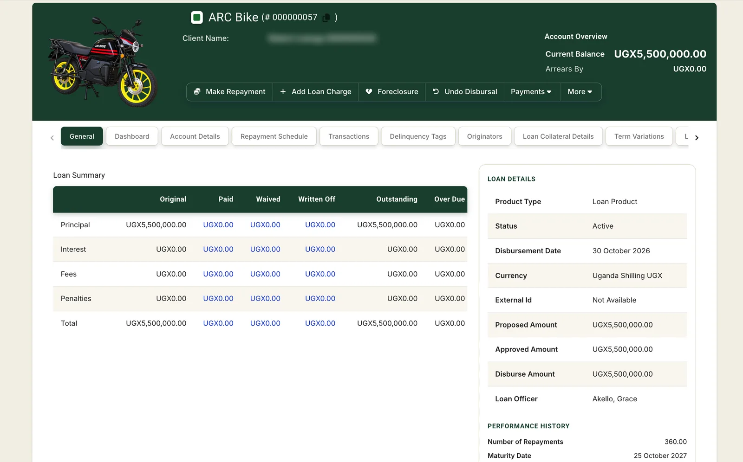Click the Foreclosure heart icon

click(369, 92)
